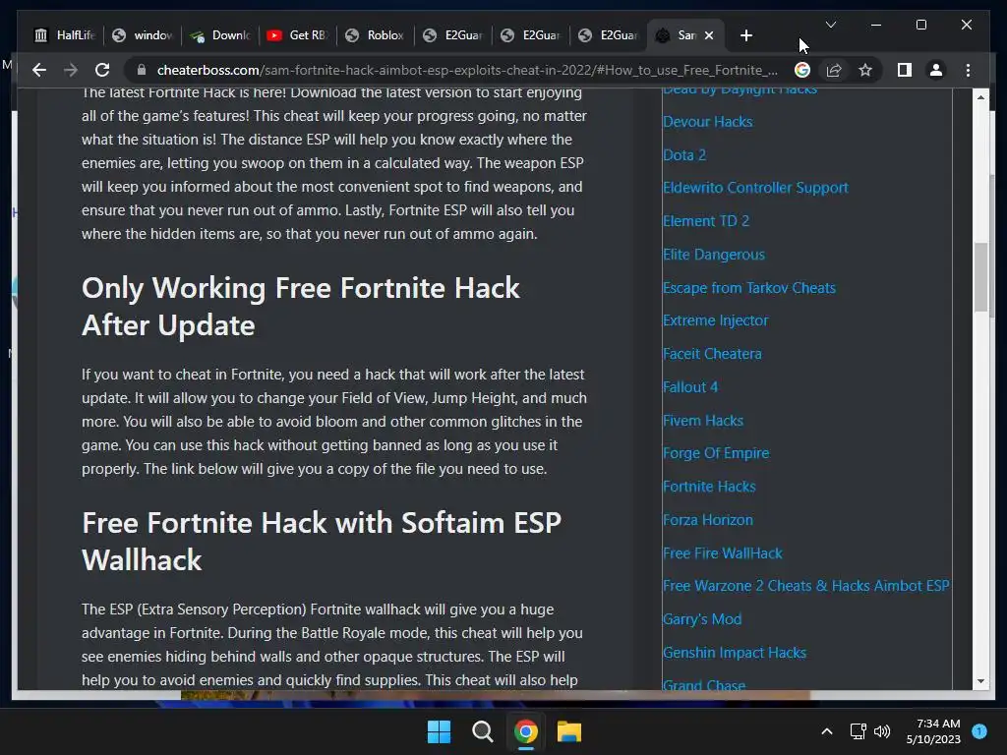This screenshot has height=755, width=1007.
Task: View site information via the lock icon
Action: [x=142, y=70]
